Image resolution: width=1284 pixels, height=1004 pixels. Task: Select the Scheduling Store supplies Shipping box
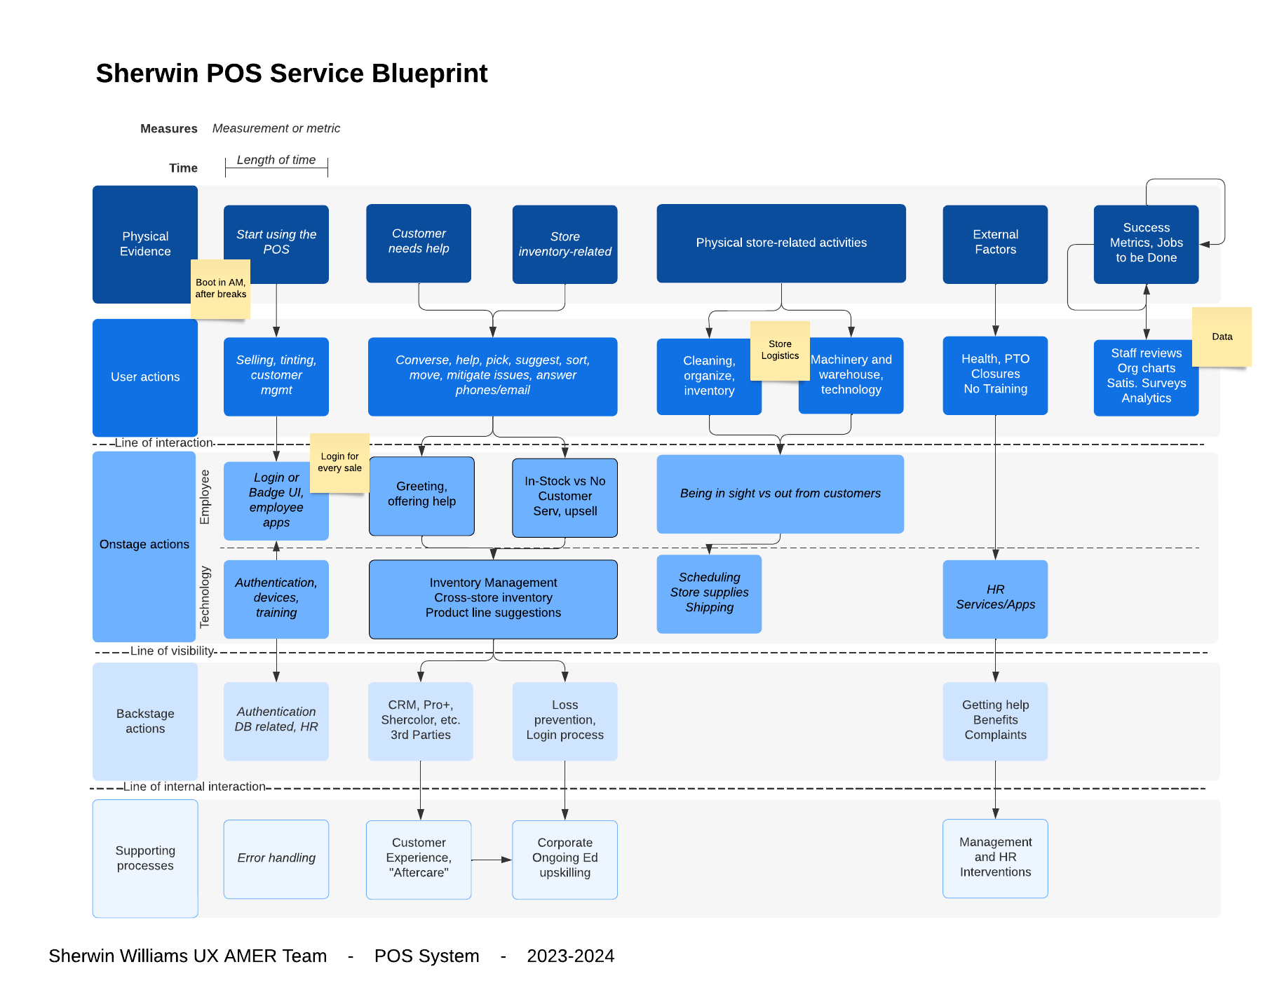[x=709, y=594]
